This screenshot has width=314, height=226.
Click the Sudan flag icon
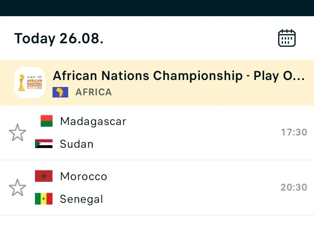44,144
